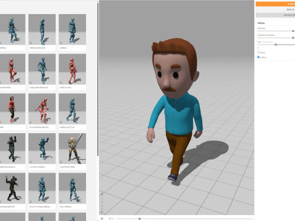Select the Catwalk Walk red figure thumbnail
Screen dimensions: 295x221
[12, 69]
